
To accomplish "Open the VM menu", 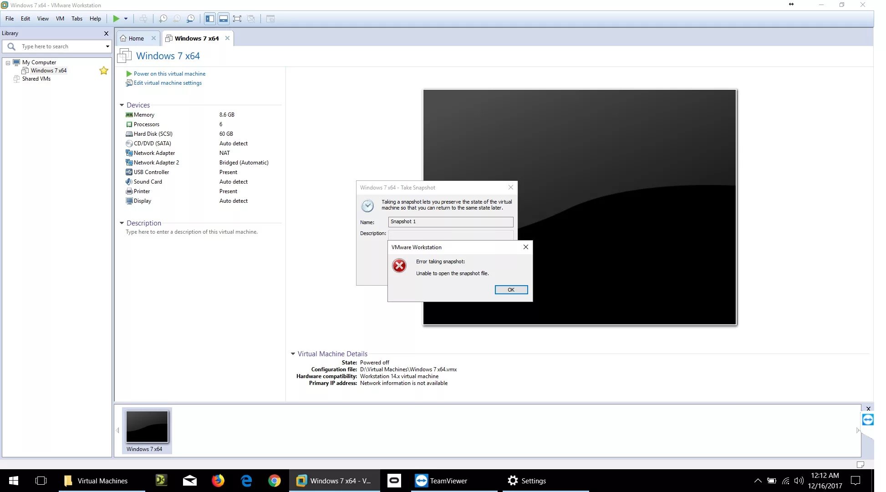I will pos(60,19).
